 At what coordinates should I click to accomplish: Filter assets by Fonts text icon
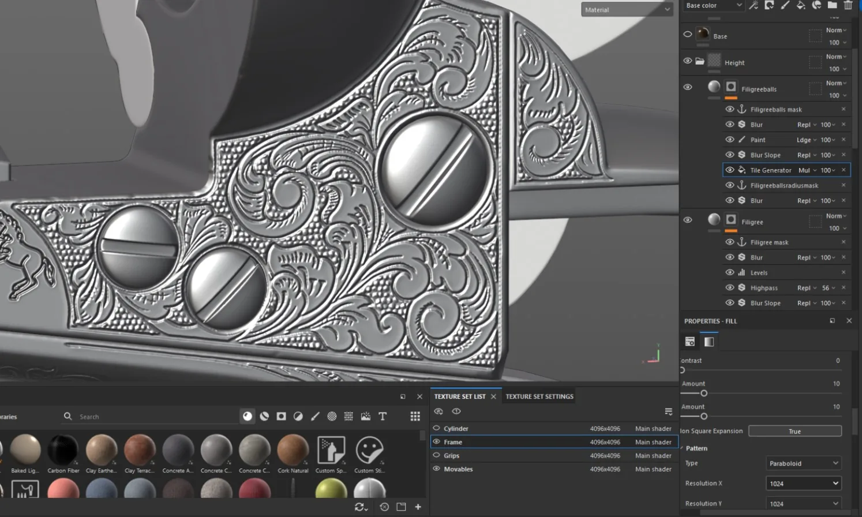(x=383, y=416)
